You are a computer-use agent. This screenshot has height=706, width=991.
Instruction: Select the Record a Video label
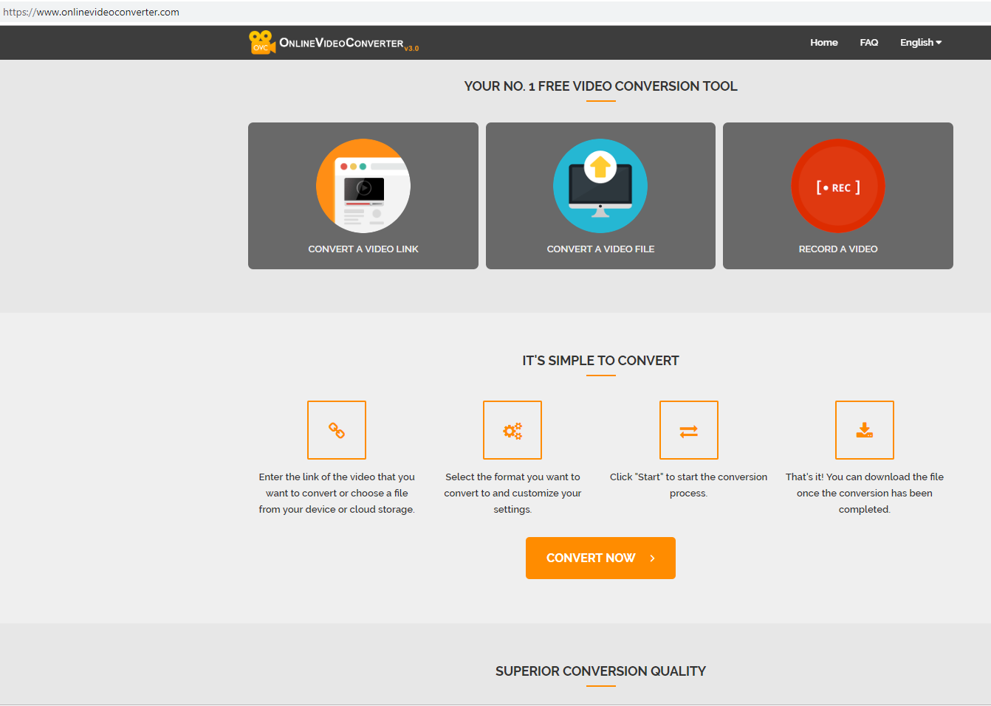pos(838,249)
